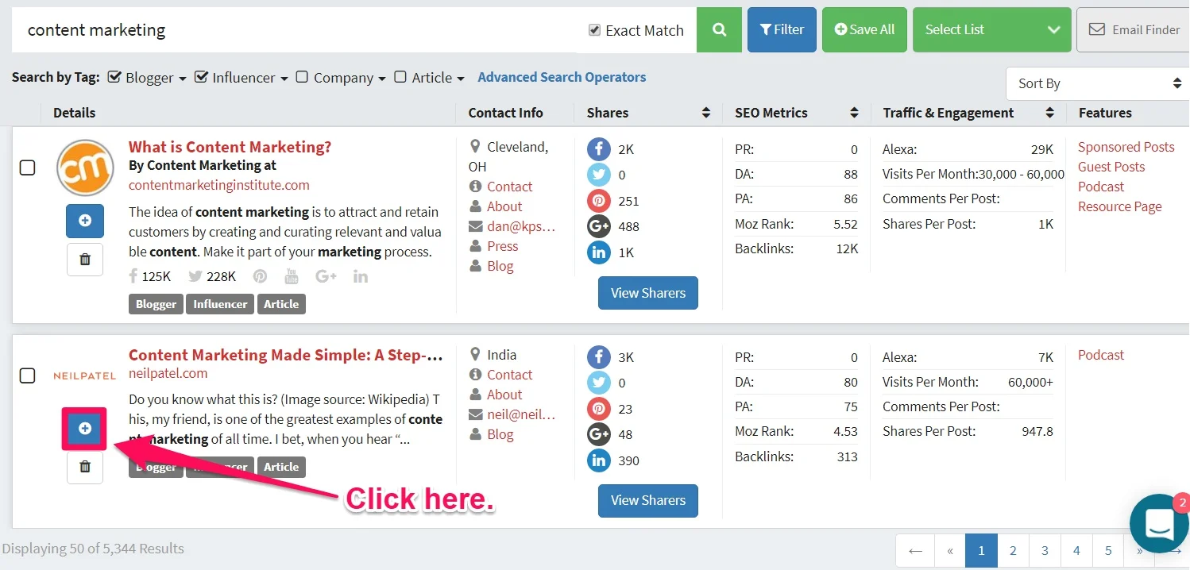The width and height of the screenshot is (1190, 570).
Task: Open the chat support bubble
Action: (x=1160, y=524)
